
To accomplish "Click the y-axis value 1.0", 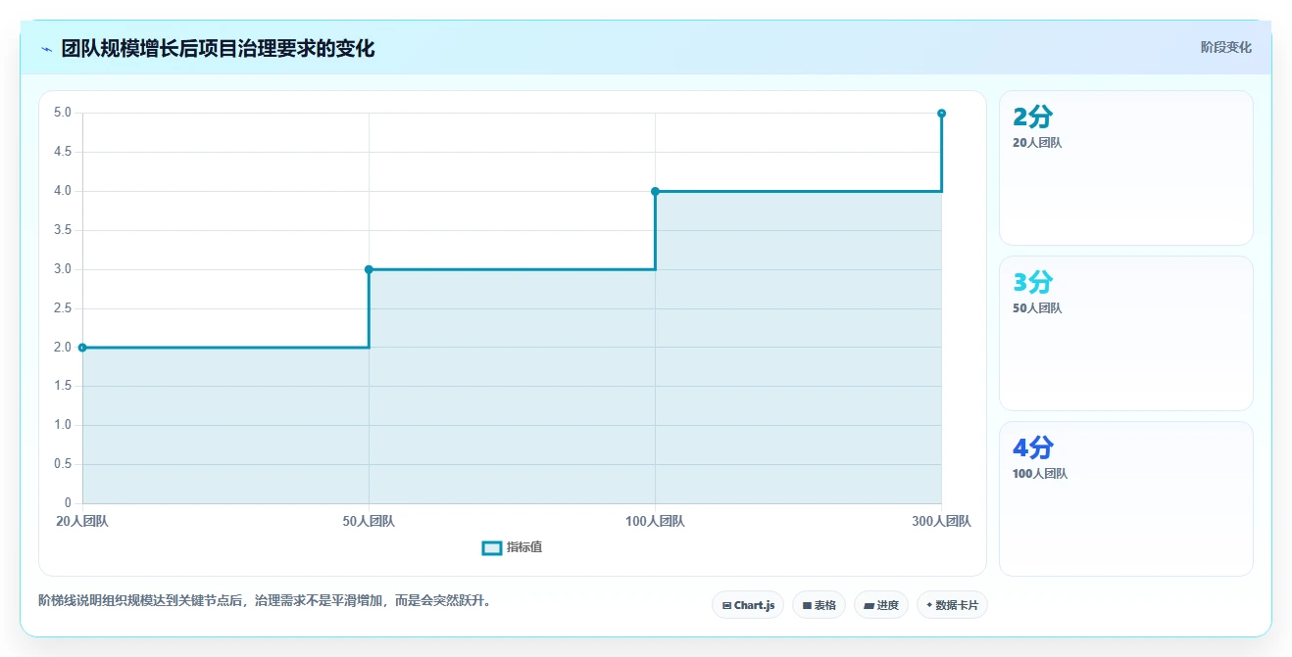I will 63,425.
